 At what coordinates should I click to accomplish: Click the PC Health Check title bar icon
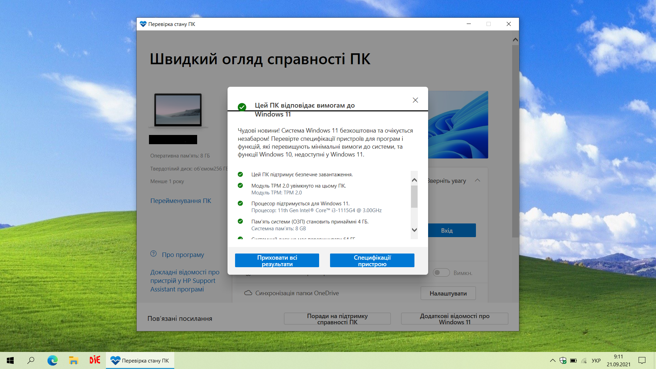point(143,24)
